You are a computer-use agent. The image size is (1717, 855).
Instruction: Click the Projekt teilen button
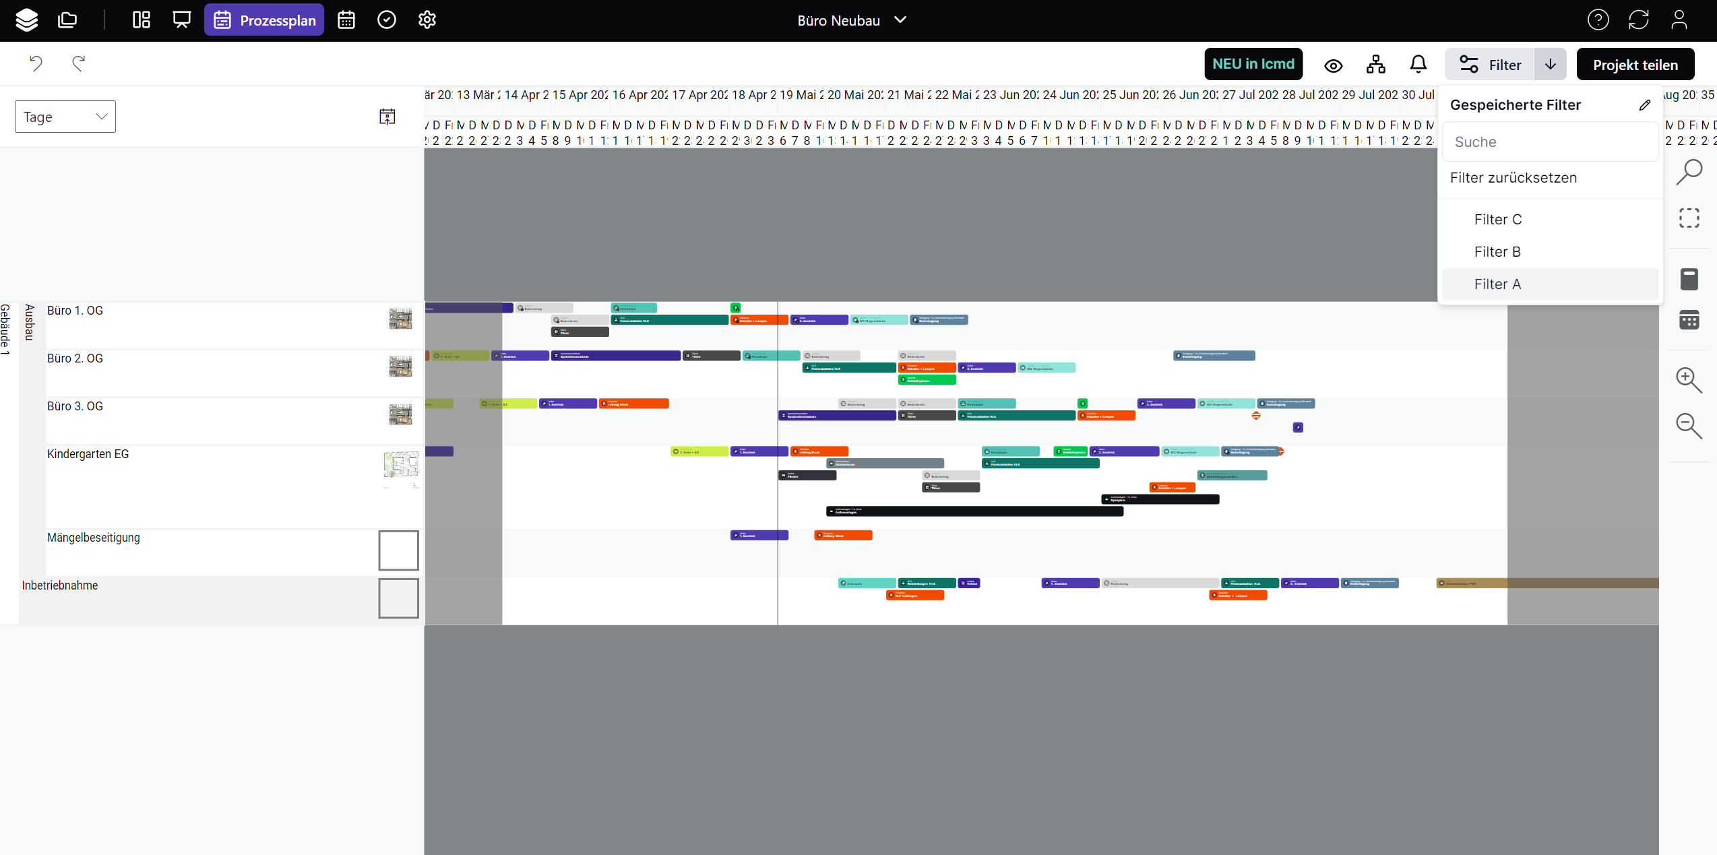click(1635, 65)
